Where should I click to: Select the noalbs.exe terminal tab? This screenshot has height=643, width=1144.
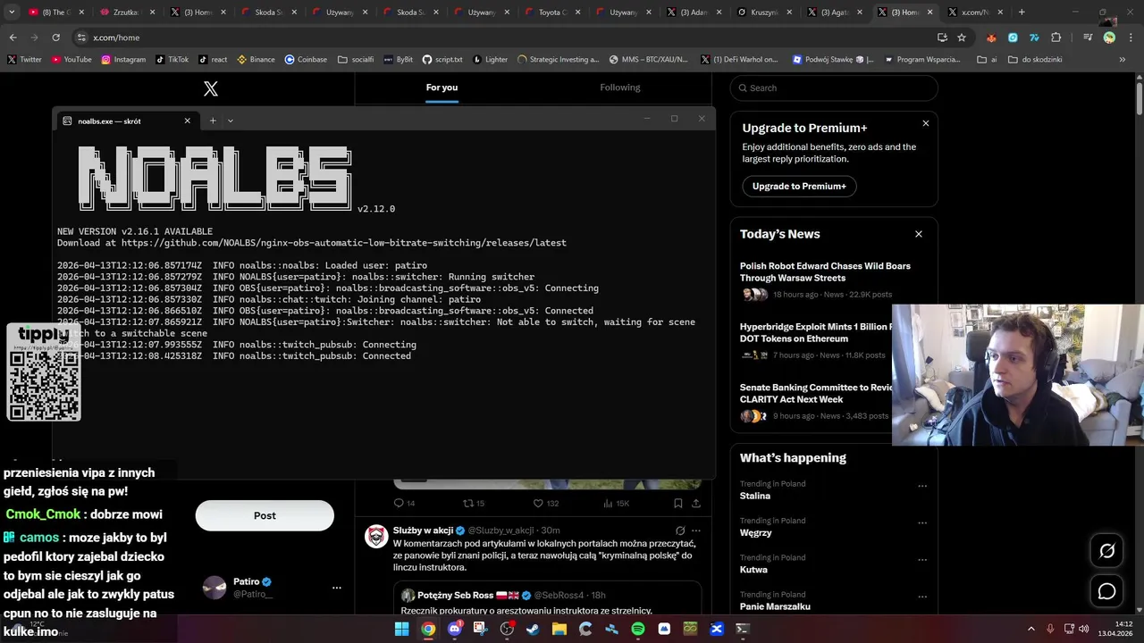[x=126, y=121]
